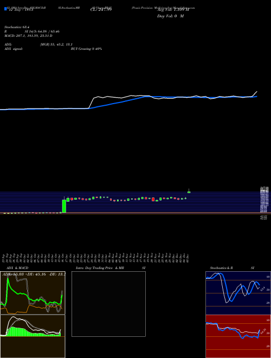The image size is (271, 358).
Task: Select the '(MGR) 55, 45.2, 13.1' ADX values
Action: [56, 44]
